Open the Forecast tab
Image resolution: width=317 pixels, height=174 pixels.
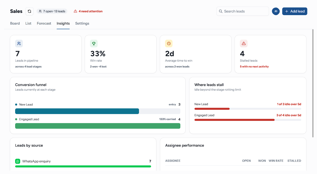pos(44,23)
